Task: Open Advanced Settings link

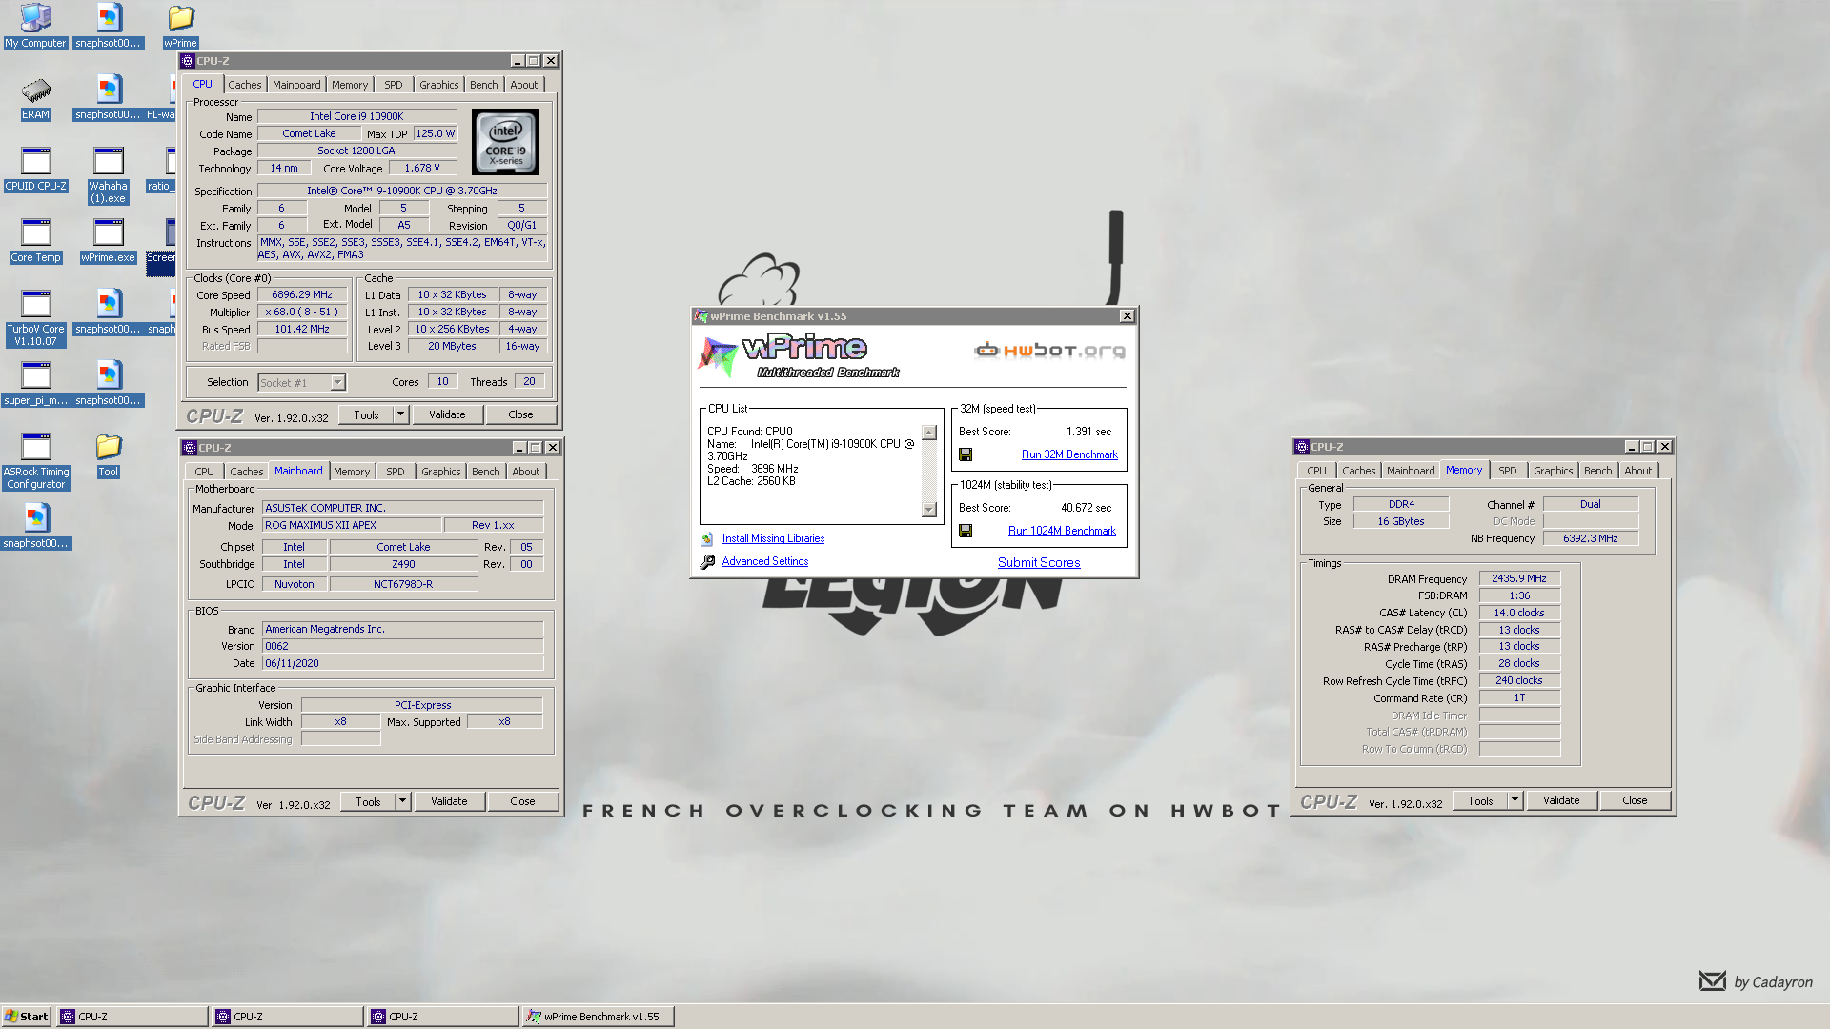Action: [x=765, y=562]
